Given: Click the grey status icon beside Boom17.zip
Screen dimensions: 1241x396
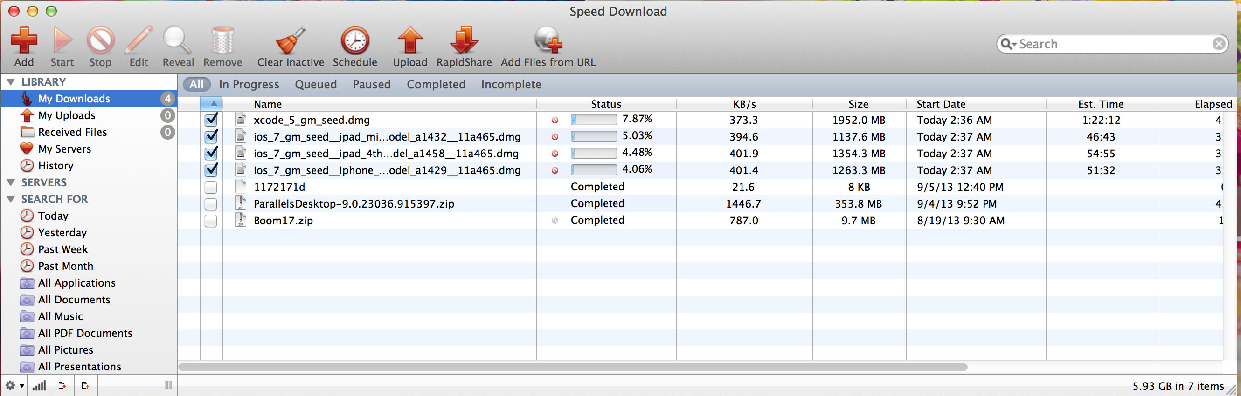Looking at the screenshot, I should tap(555, 221).
